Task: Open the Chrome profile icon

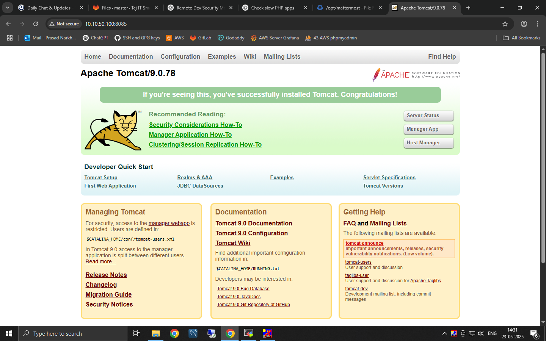Action: pos(524,24)
